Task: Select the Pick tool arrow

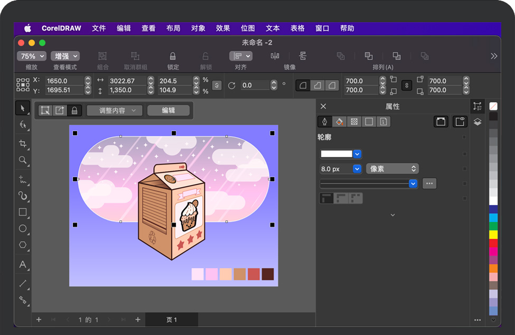Action: [23, 108]
